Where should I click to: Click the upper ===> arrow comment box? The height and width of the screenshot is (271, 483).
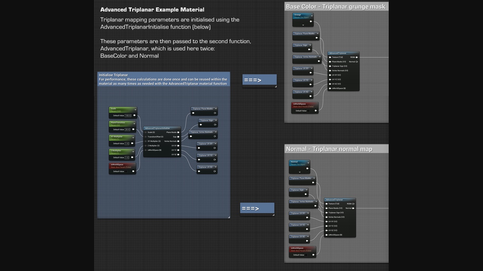tap(259, 80)
